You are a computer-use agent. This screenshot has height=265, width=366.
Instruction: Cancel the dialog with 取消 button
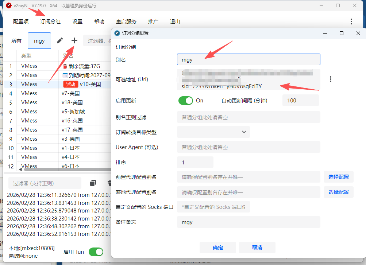pos(257,248)
